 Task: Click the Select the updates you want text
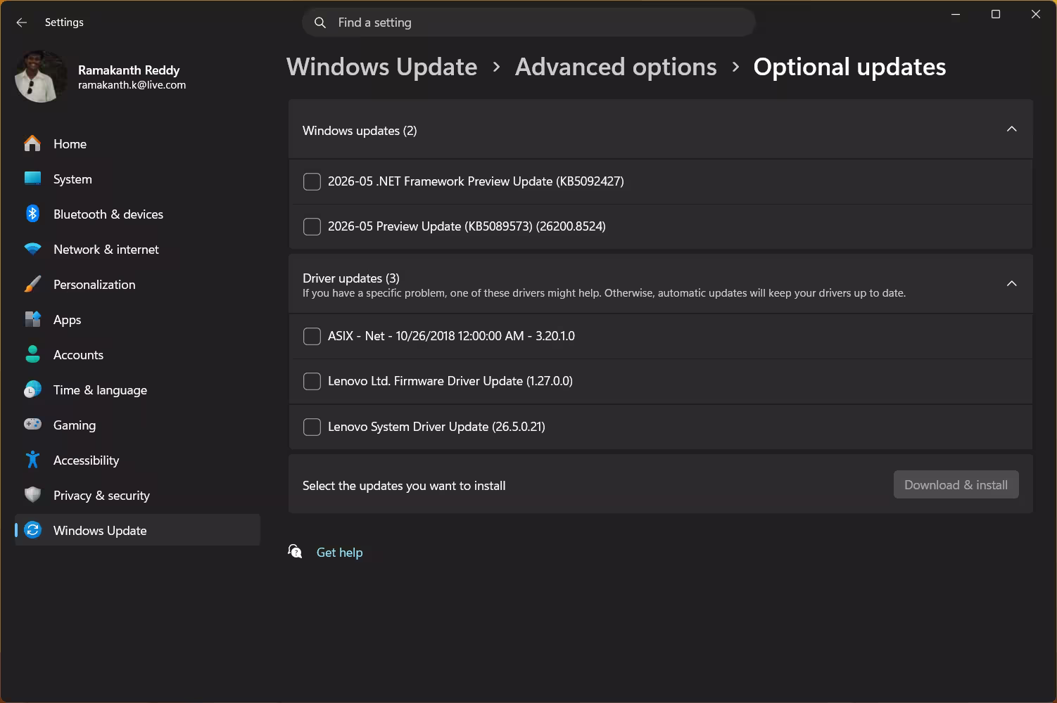[404, 486]
